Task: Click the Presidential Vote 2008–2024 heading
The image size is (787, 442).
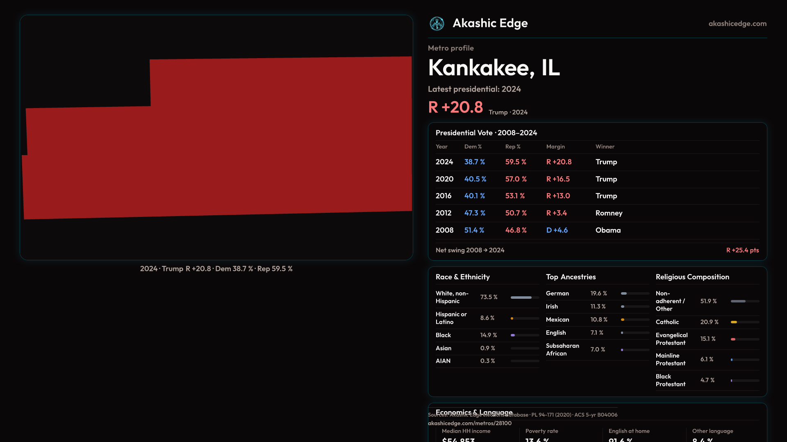Action: (486, 133)
